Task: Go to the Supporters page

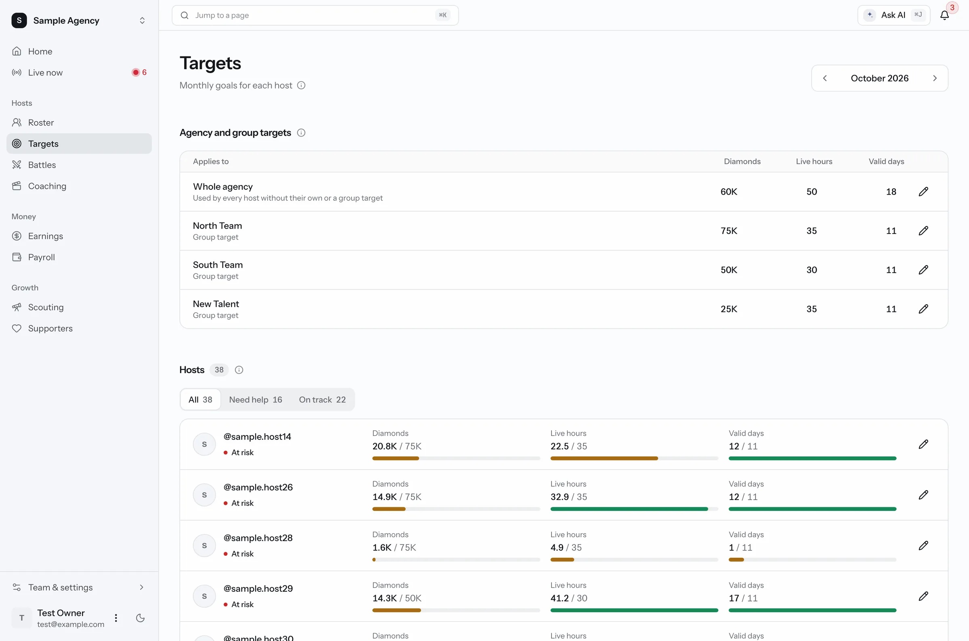Action: pyautogui.click(x=78, y=329)
